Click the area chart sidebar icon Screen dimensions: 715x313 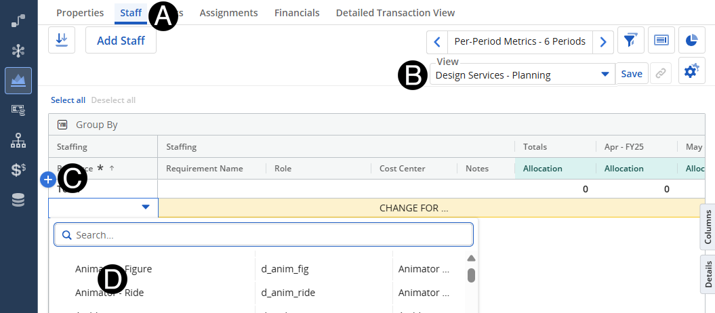(x=18, y=81)
